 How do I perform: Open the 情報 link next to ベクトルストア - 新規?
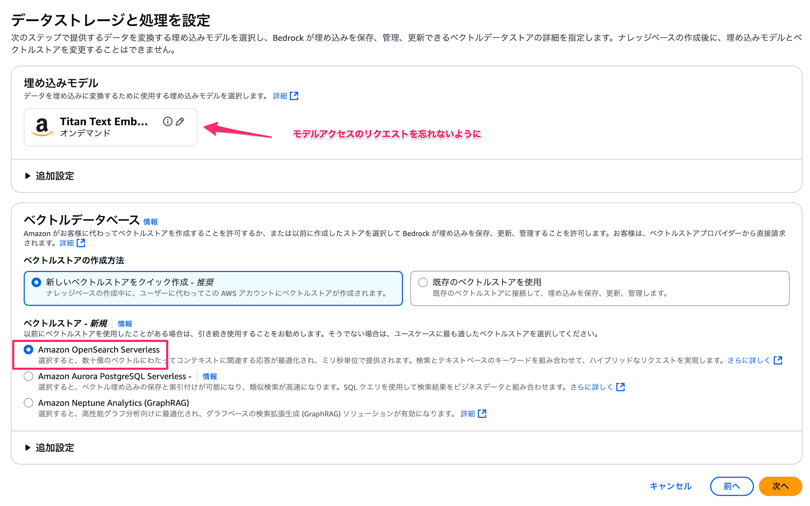[x=125, y=324]
